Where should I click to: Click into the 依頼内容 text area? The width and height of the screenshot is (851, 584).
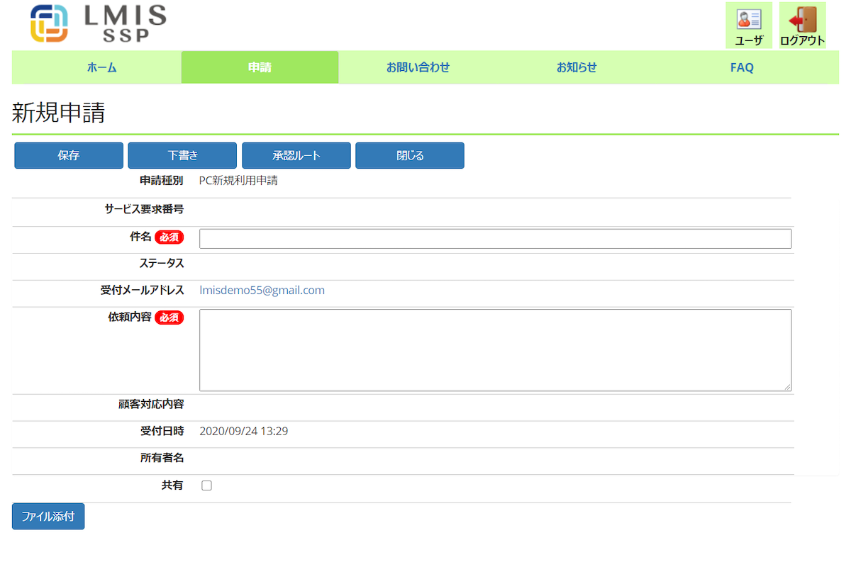495,350
